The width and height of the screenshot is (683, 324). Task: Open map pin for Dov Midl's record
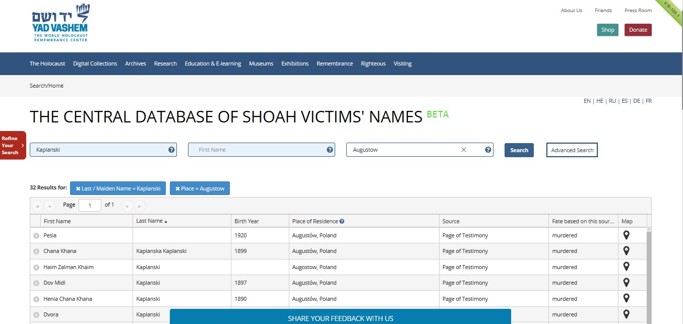click(626, 283)
